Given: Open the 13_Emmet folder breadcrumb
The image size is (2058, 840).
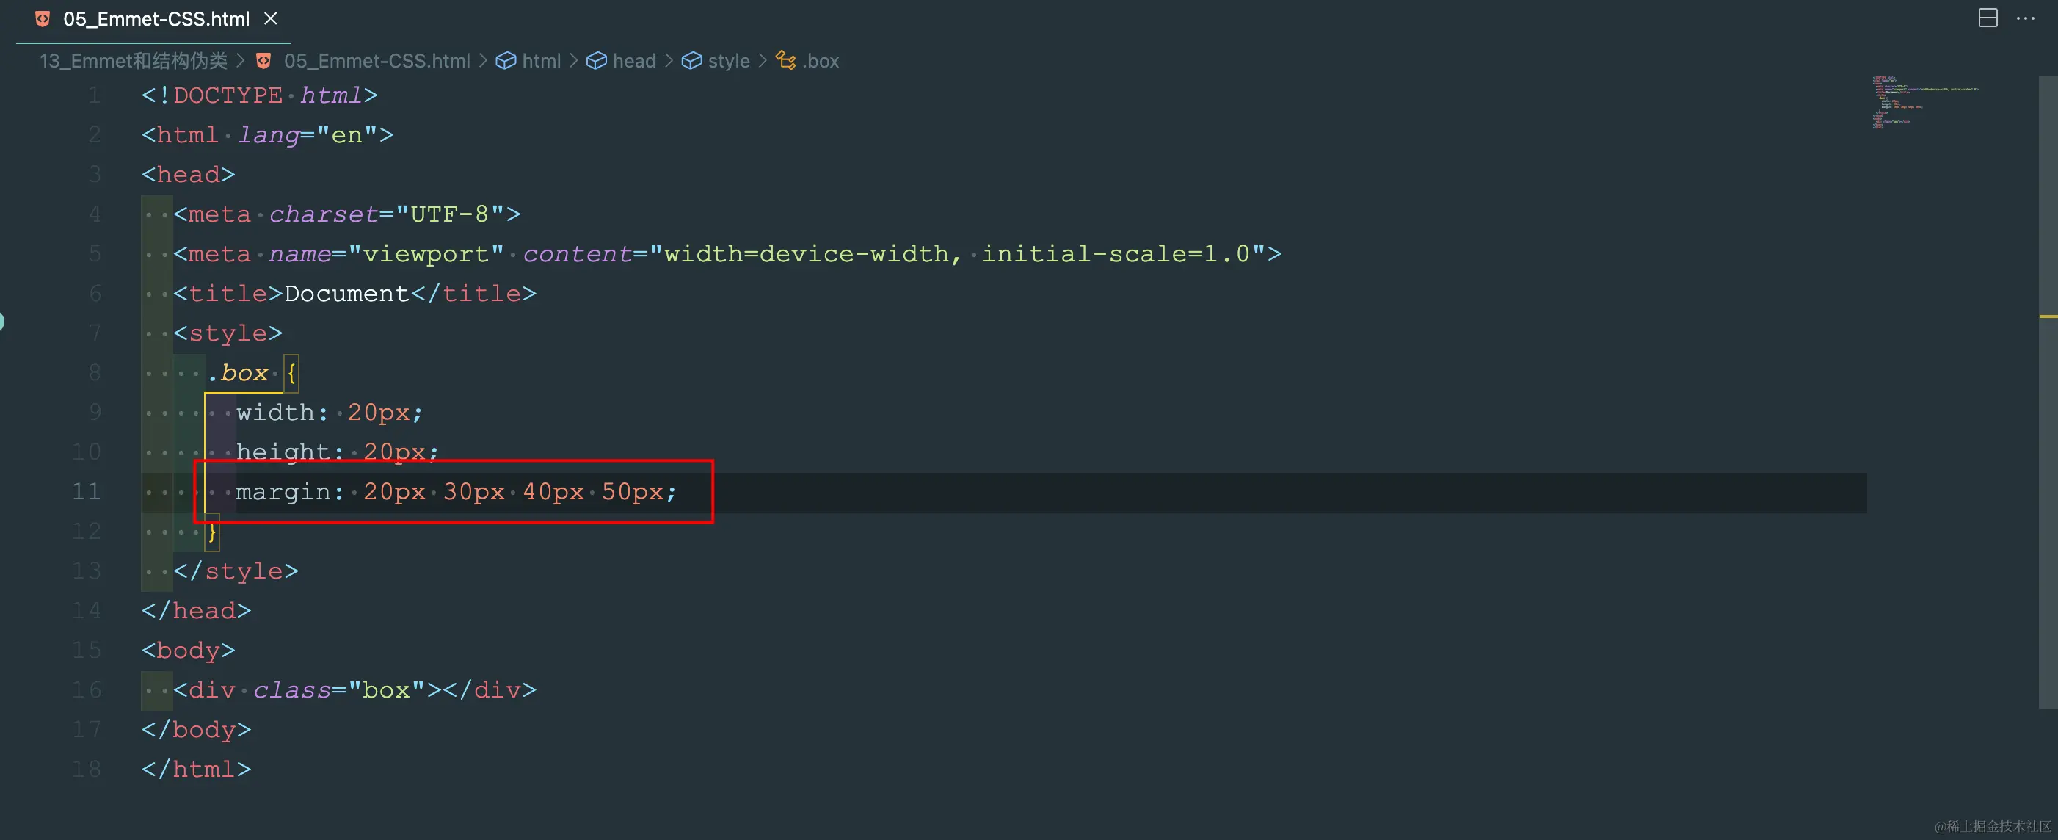Looking at the screenshot, I should click(x=133, y=61).
